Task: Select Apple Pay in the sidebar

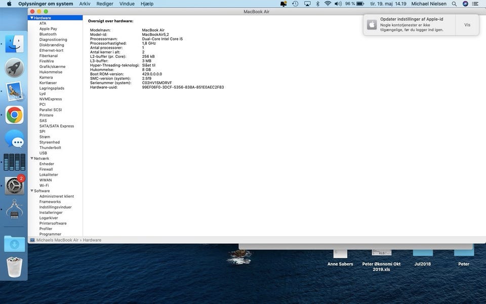Action: click(x=48, y=28)
